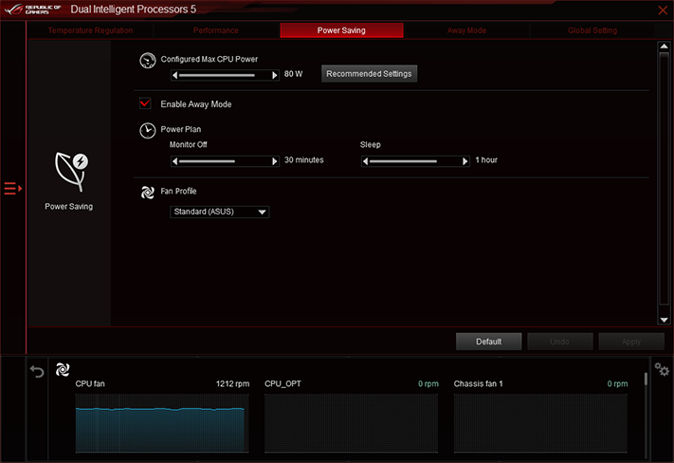Click the Recommended Settings button
This screenshot has width=674, height=463.
point(370,74)
